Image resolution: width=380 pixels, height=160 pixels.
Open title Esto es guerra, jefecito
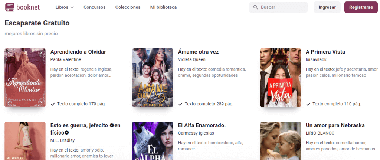[x=85, y=129]
